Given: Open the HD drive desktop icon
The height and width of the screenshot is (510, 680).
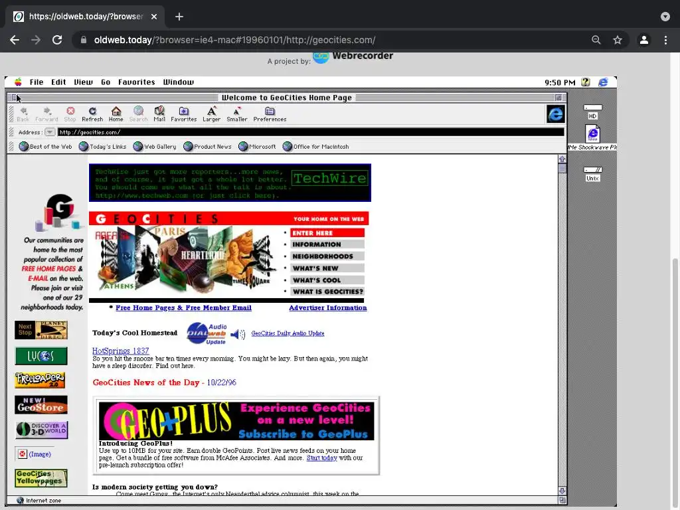Looking at the screenshot, I should [592, 112].
